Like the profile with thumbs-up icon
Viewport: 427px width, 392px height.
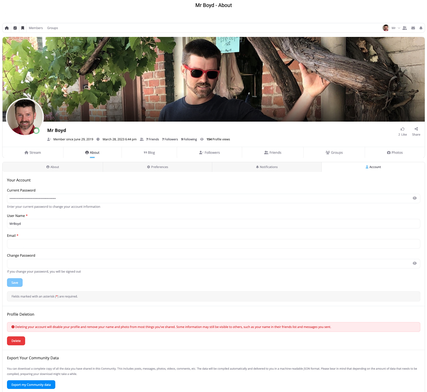tap(402, 129)
